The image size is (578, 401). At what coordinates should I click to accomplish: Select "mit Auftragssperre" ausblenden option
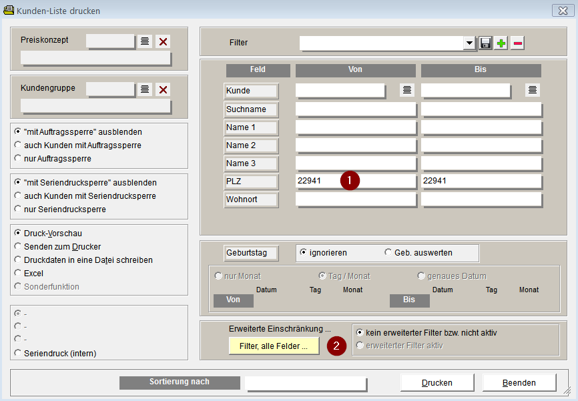78,131
